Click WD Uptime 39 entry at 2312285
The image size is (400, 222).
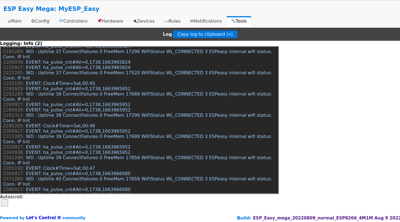point(138,139)
